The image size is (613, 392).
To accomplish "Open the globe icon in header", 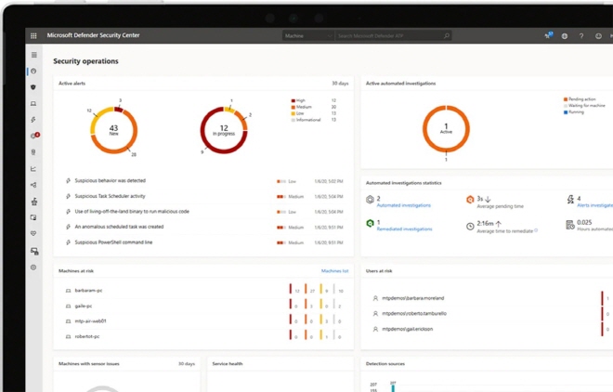I will click(565, 36).
